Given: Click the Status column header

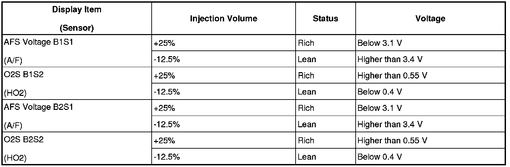Looking at the screenshot, I should click(325, 18).
